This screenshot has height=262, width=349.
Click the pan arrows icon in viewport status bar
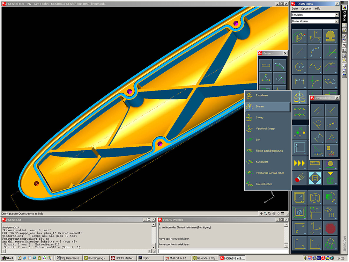(x=261, y=213)
